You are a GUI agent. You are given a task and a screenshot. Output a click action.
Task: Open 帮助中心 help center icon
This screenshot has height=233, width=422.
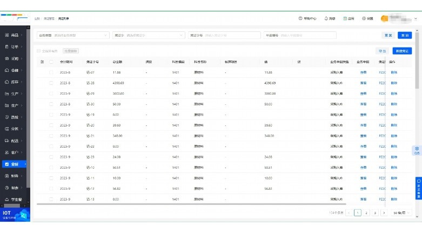tap(300, 18)
